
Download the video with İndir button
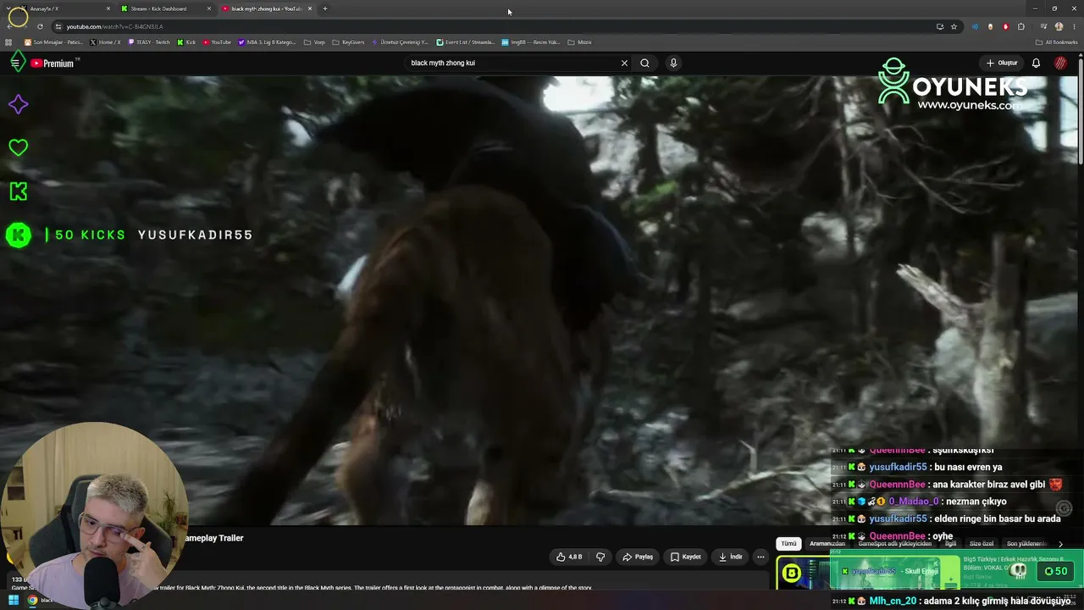(730, 557)
